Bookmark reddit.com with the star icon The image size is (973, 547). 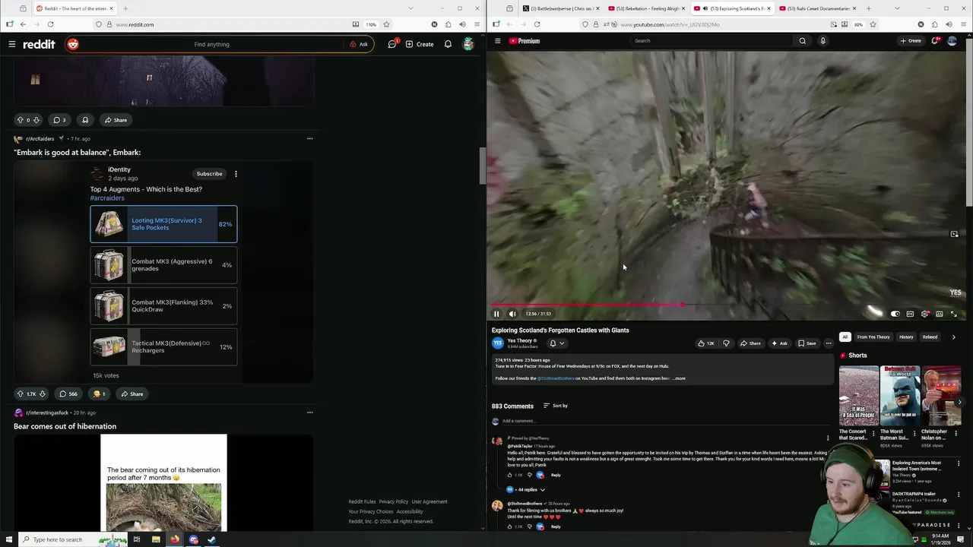click(x=386, y=24)
